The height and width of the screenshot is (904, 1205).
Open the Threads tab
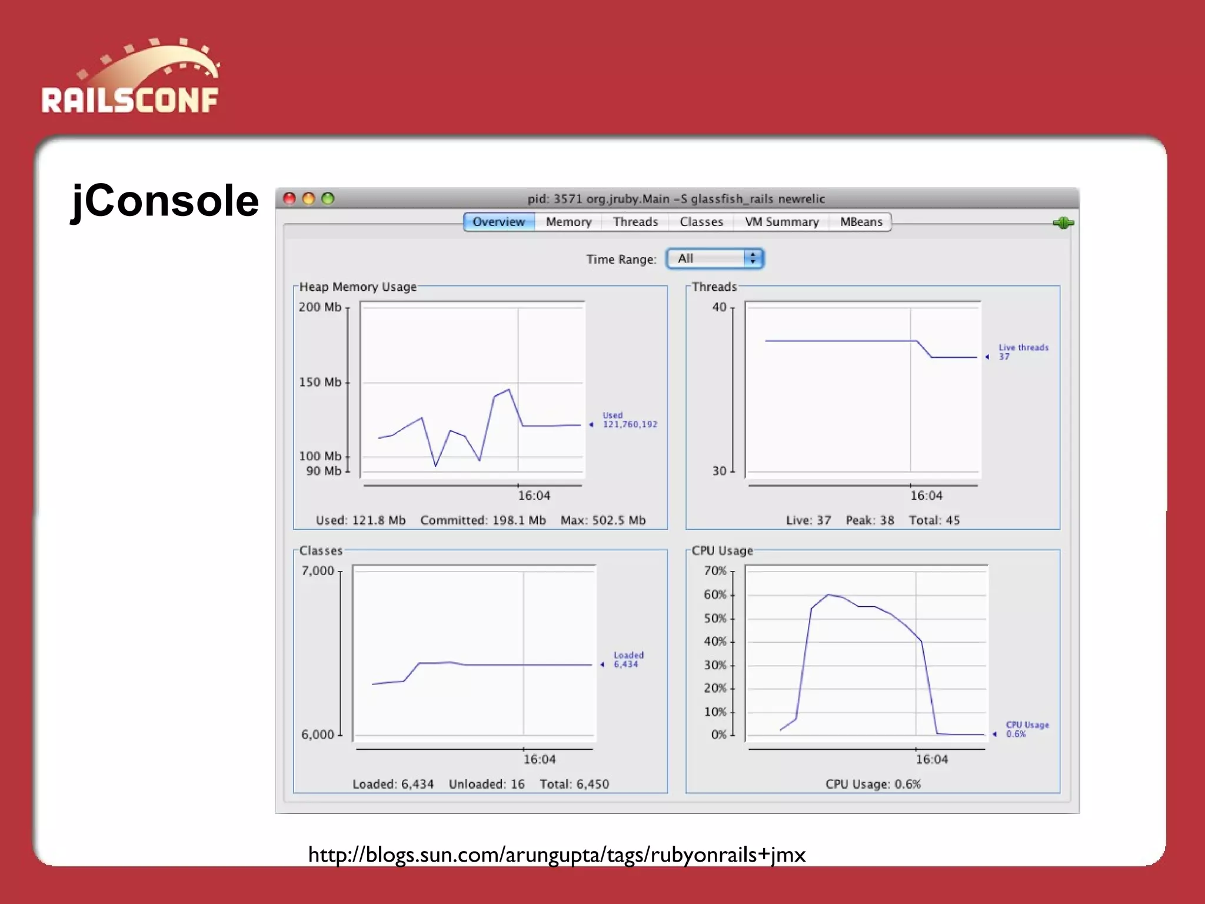tap(635, 222)
